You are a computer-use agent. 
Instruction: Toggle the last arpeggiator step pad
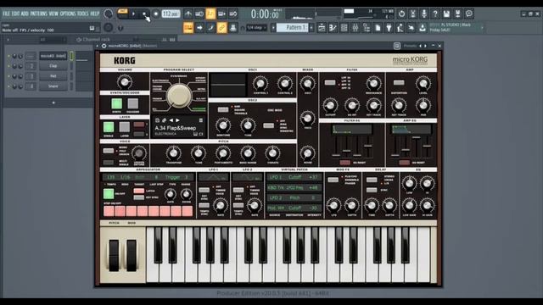pyautogui.click(x=187, y=211)
